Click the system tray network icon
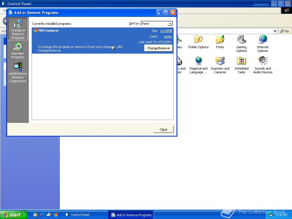292x219 pixels. pyautogui.click(x=271, y=215)
